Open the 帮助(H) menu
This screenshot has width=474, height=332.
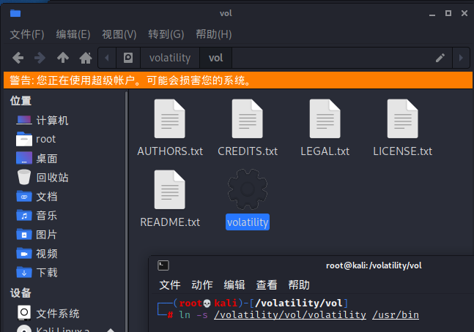tap(214, 34)
